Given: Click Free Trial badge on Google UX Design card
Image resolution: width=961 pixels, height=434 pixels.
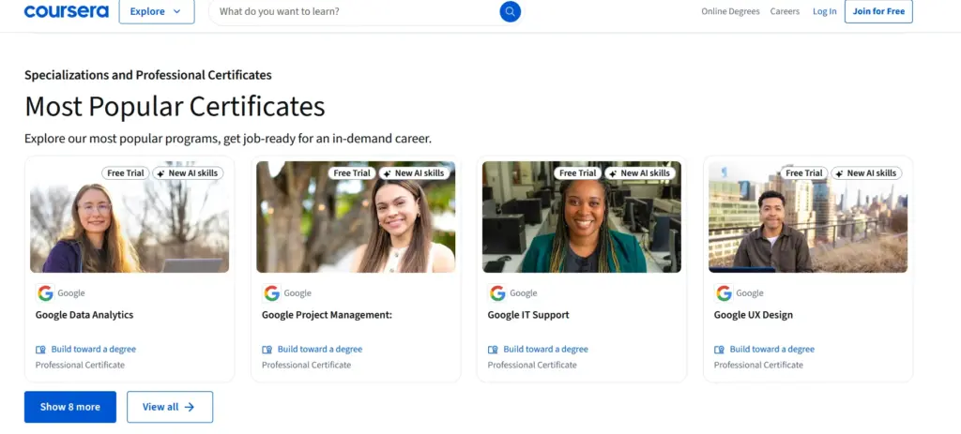Looking at the screenshot, I should click(804, 173).
